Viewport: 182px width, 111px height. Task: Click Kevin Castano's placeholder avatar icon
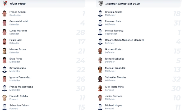tap(4, 70)
